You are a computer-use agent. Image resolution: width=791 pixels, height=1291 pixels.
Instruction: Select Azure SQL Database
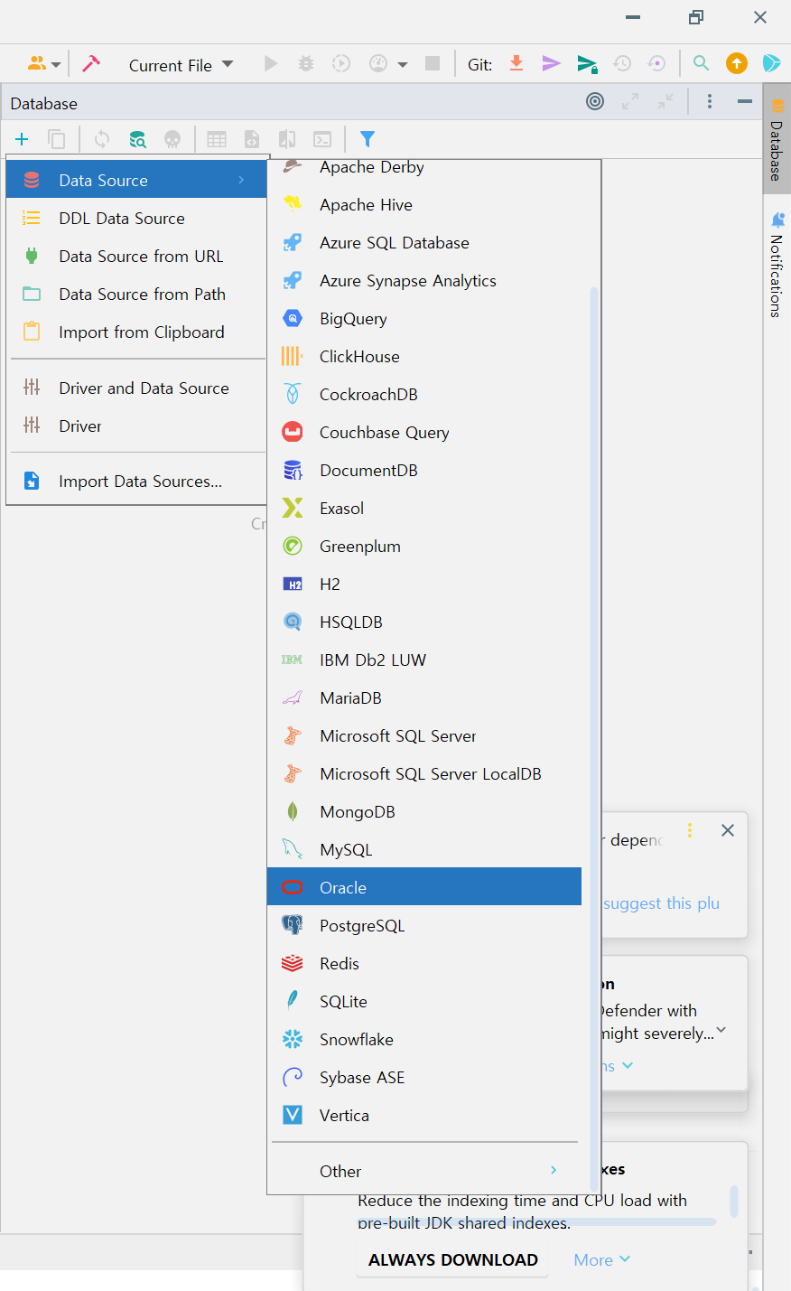[x=424, y=243]
